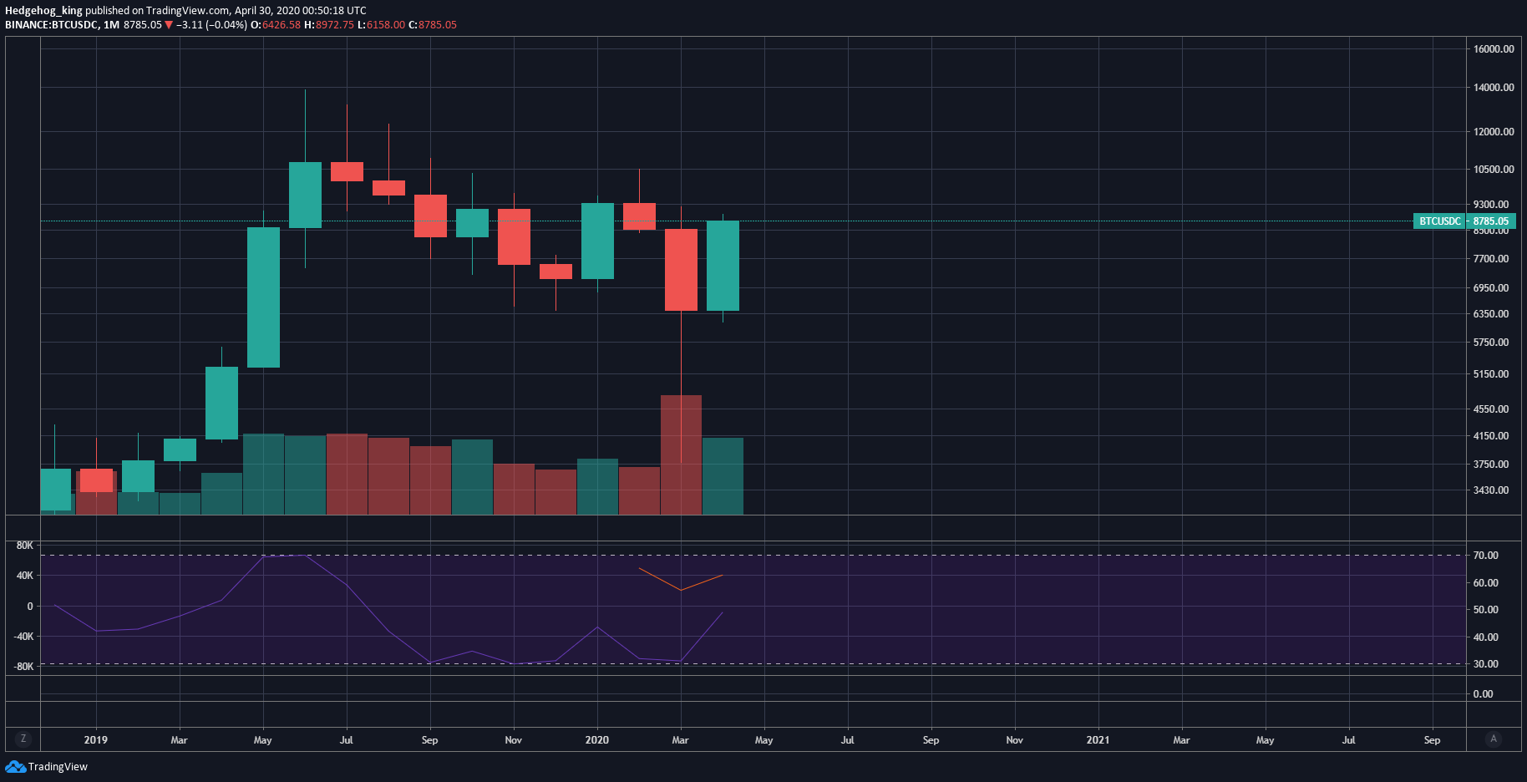Click the −3.11 (−0.04%) change value
This screenshot has width=1527, height=782.
211,25
